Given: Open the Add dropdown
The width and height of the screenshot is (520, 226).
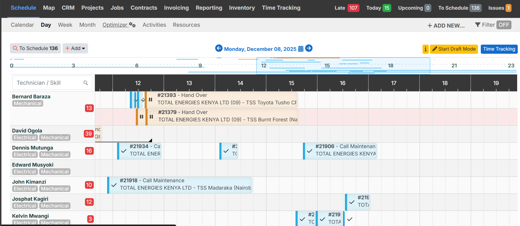Looking at the screenshot, I should click(75, 48).
